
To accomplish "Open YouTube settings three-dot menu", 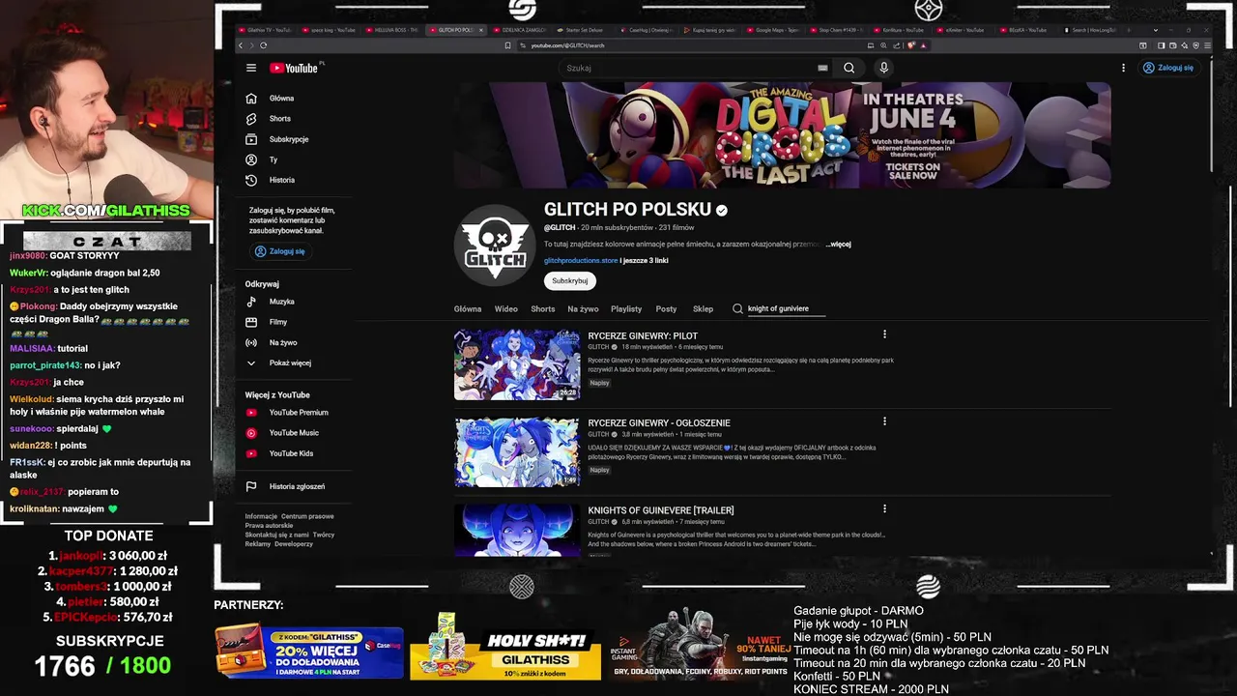I will (1123, 68).
